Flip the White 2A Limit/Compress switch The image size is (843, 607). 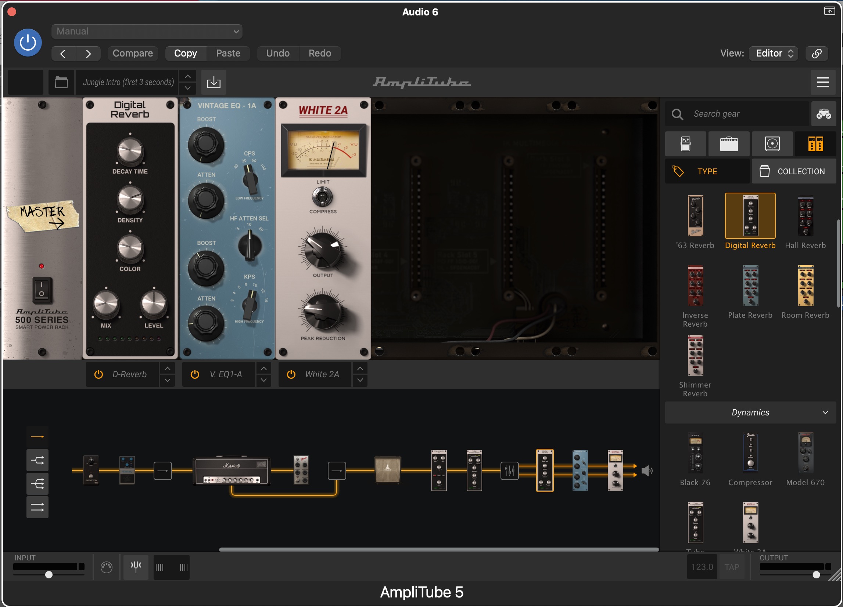[322, 197]
